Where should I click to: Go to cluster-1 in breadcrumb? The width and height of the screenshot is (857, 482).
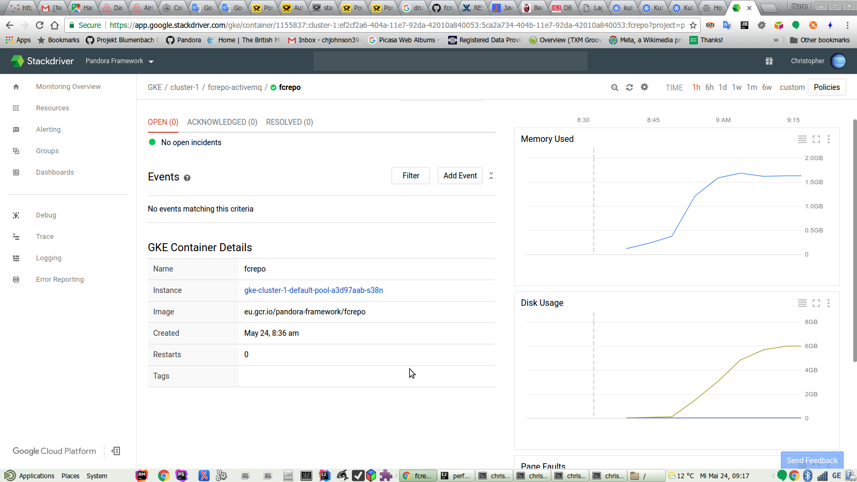(x=184, y=87)
